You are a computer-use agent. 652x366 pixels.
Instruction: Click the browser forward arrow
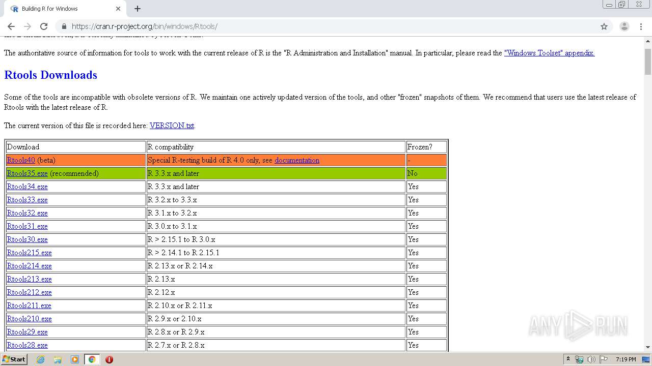(x=28, y=26)
